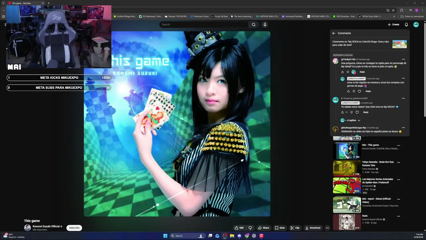
Task: Open Discord from the taskbar
Action: point(239,236)
